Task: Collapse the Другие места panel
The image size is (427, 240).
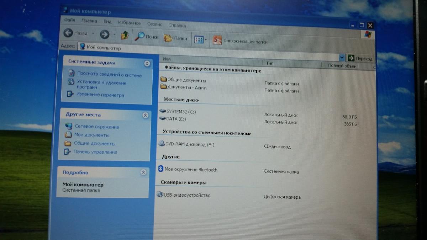Action: pyautogui.click(x=145, y=116)
